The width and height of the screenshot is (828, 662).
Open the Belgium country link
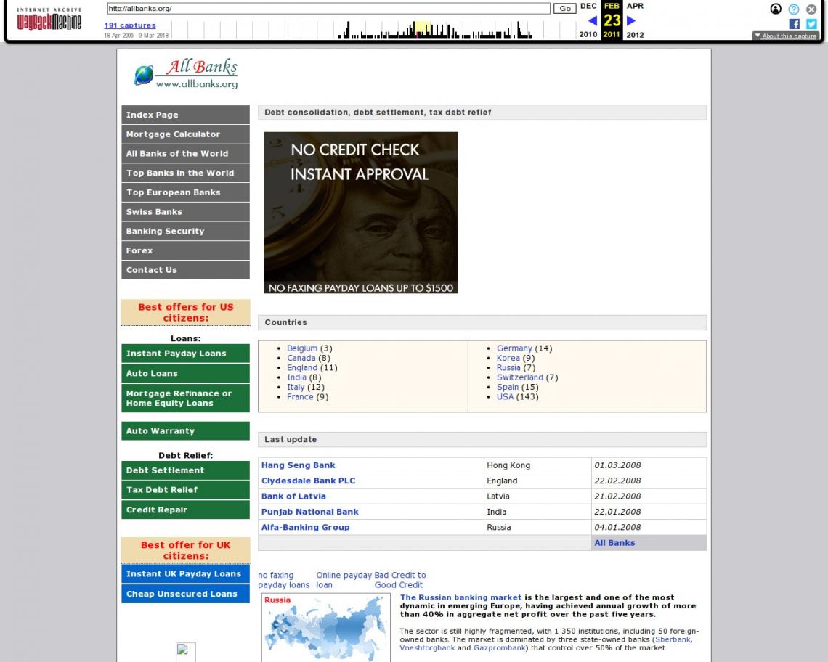(302, 348)
